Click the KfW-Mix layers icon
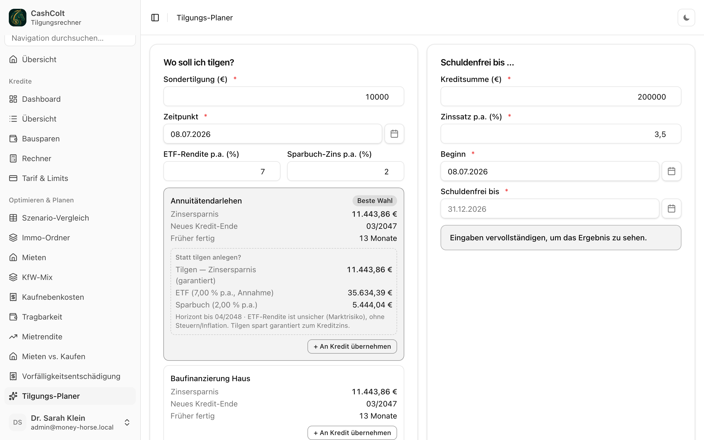This screenshot has width=704, height=440. coord(13,277)
